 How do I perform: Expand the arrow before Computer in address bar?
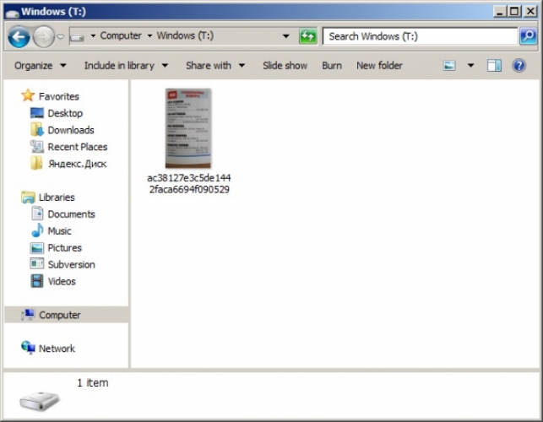pos(93,36)
